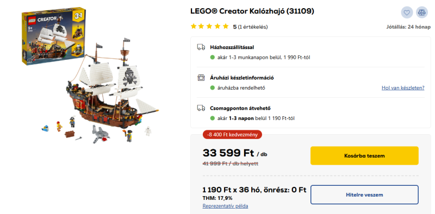Image resolution: width=435 pixels, height=214 pixels.
Task: Click the LEGO pirate ship product image
Action: pos(108,91)
